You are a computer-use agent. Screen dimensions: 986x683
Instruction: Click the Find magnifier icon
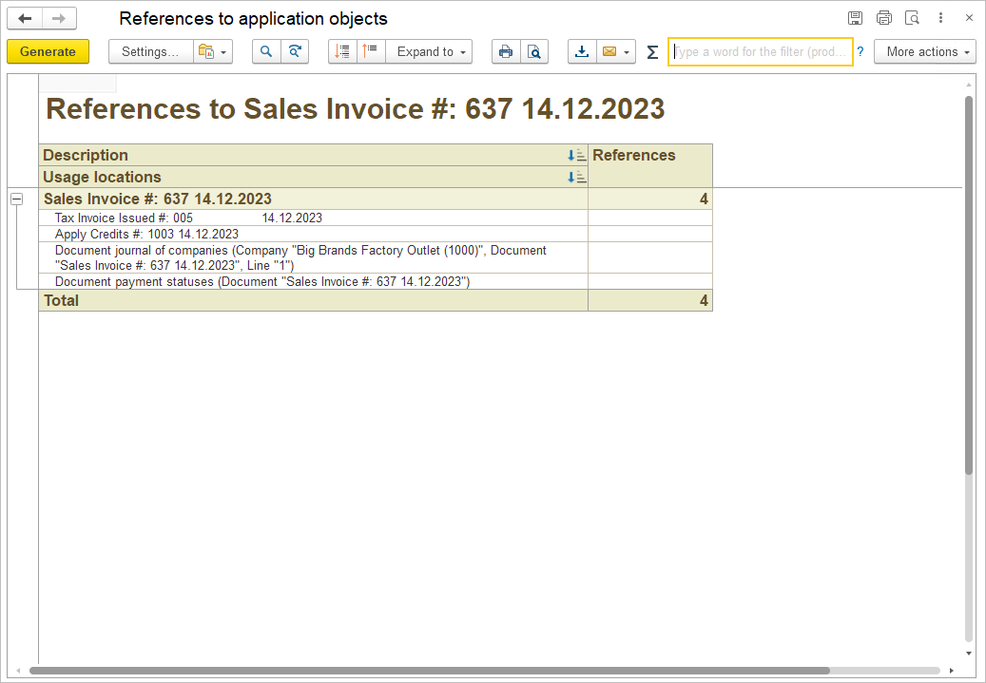pos(266,52)
